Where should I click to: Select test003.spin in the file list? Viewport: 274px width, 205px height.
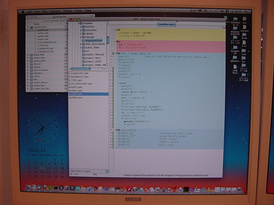coord(75,94)
